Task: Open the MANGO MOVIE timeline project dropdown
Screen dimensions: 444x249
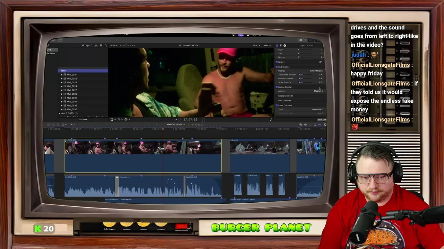Action: (176, 124)
